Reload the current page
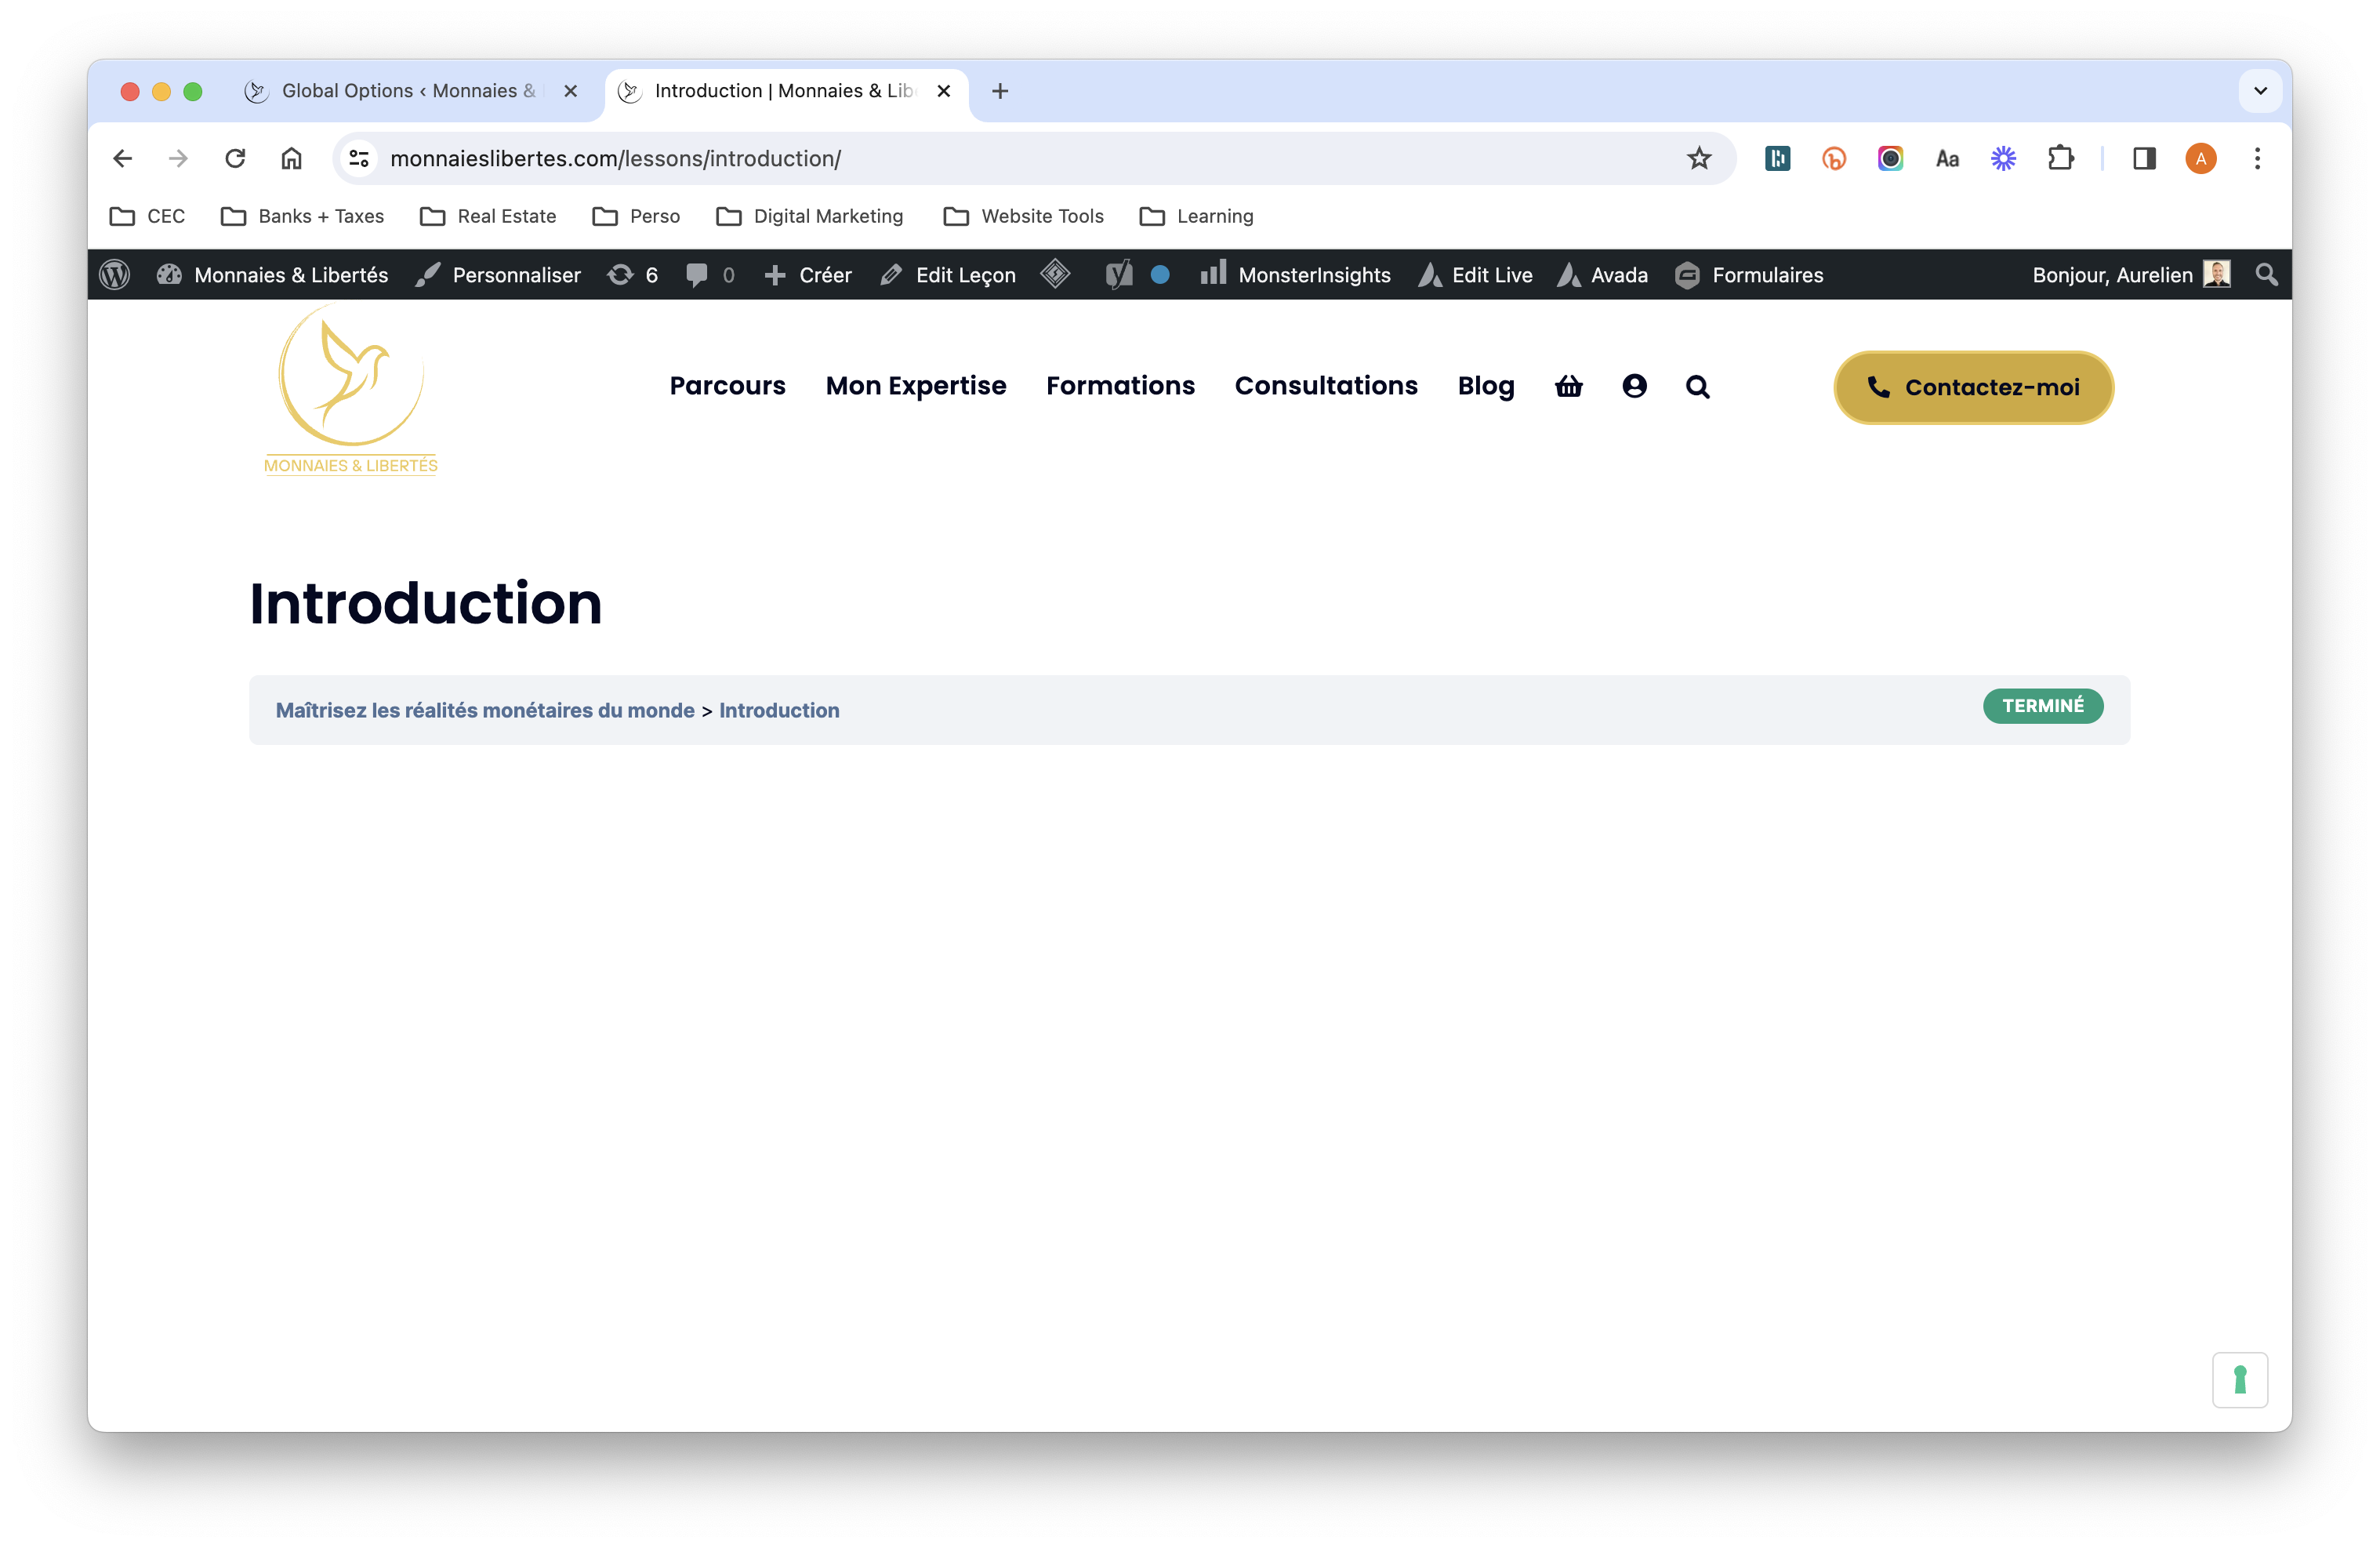The width and height of the screenshot is (2380, 1548). click(x=235, y=158)
